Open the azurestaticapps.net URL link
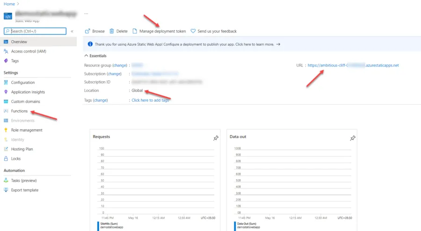The height and width of the screenshot is (231, 421). (353, 65)
